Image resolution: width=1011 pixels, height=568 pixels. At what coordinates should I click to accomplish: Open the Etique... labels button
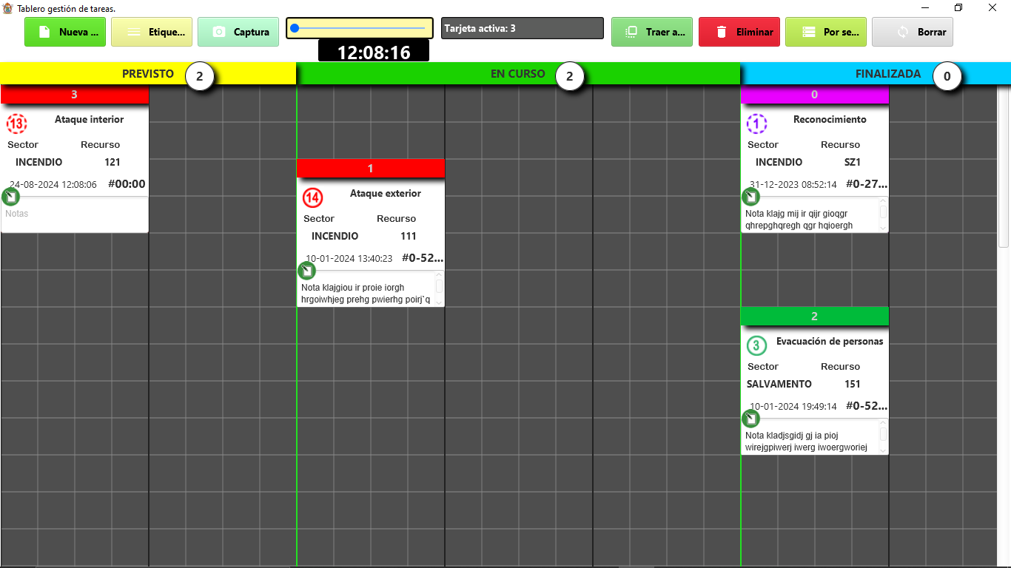point(152,33)
